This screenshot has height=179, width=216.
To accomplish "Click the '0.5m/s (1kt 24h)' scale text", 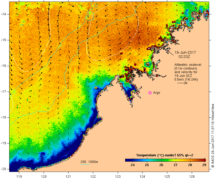I will [186, 79].
